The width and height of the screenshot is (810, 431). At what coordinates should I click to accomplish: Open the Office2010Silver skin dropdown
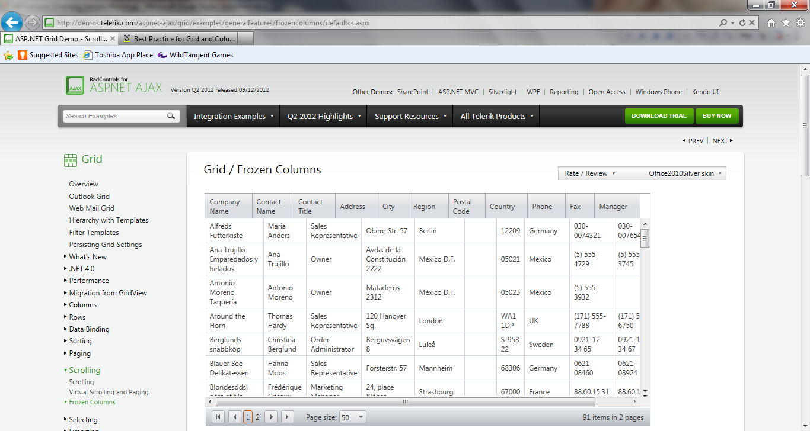(685, 173)
